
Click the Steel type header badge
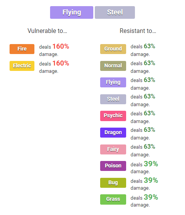[115, 12]
